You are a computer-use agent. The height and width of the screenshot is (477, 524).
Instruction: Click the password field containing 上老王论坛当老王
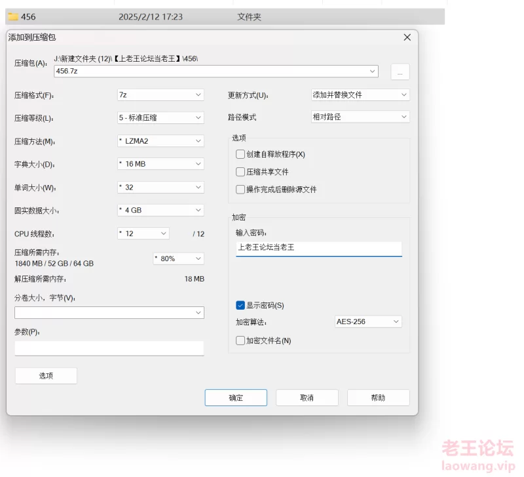click(319, 249)
